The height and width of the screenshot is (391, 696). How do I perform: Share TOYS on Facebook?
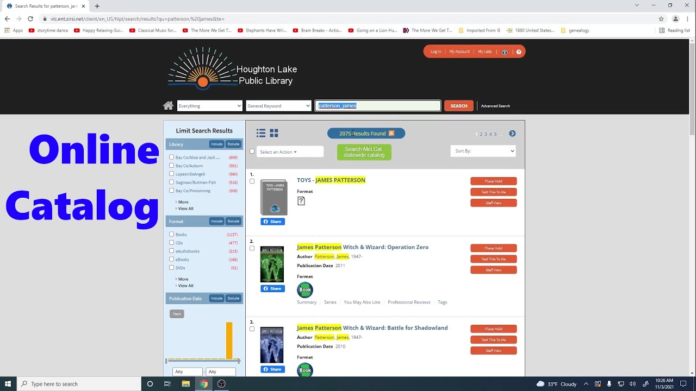(272, 222)
